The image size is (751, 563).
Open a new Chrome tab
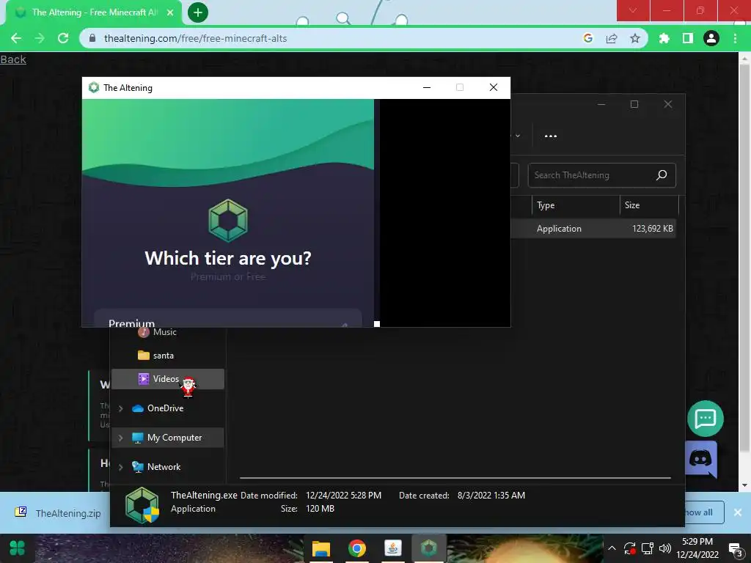pos(198,12)
